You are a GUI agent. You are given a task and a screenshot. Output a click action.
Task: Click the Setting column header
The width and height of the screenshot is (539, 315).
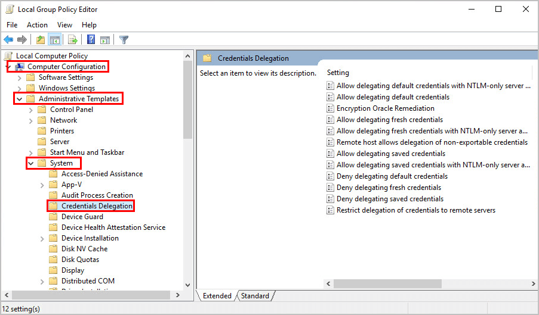click(x=338, y=73)
